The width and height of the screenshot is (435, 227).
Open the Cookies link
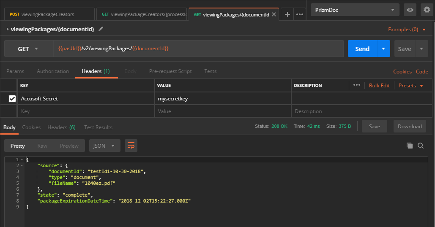click(x=402, y=71)
